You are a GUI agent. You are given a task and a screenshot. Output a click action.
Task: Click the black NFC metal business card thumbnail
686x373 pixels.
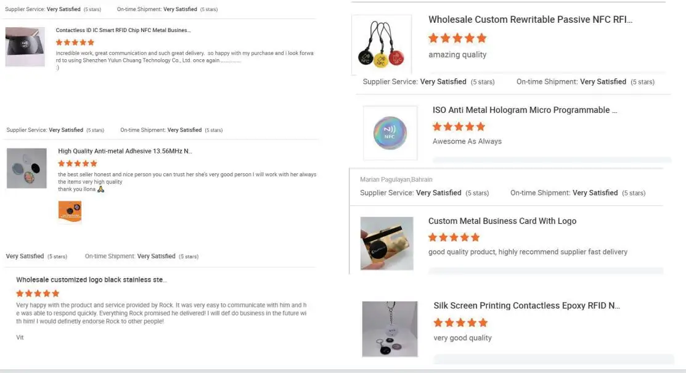[25, 47]
